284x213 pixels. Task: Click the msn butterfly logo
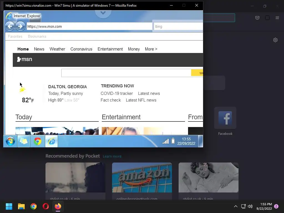(x=19, y=59)
